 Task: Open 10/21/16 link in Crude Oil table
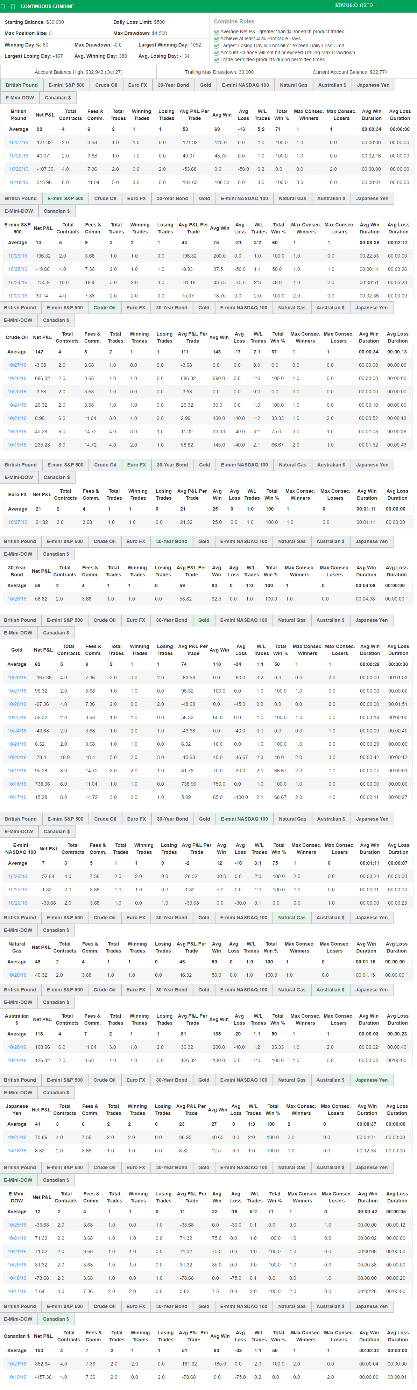(x=17, y=418)
